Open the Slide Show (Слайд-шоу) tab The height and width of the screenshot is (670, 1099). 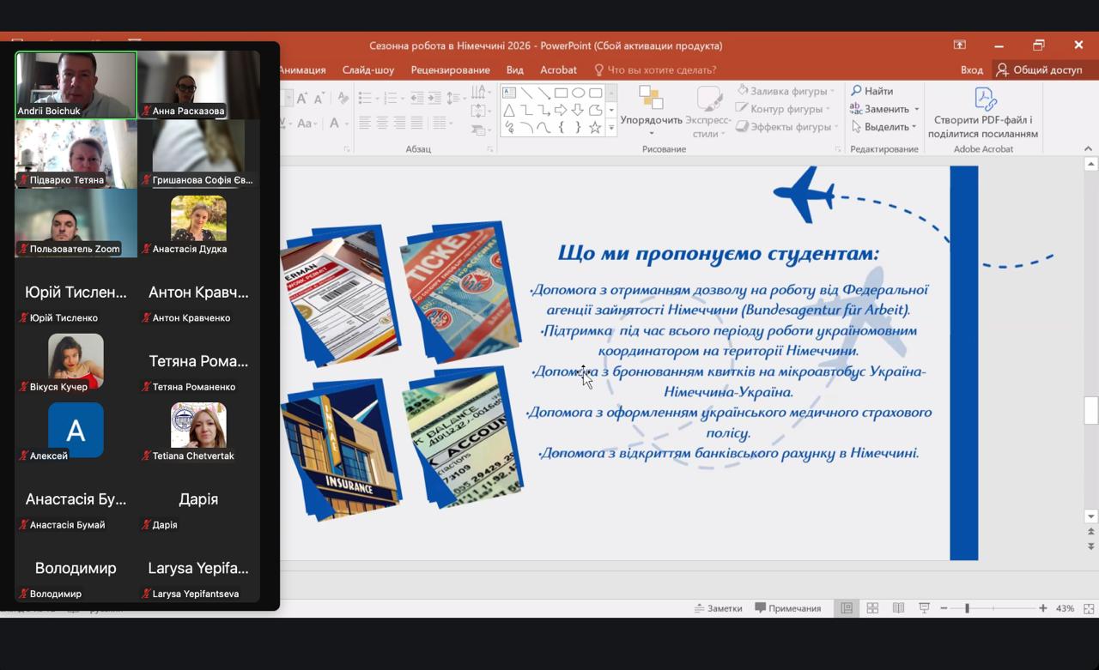368,69
